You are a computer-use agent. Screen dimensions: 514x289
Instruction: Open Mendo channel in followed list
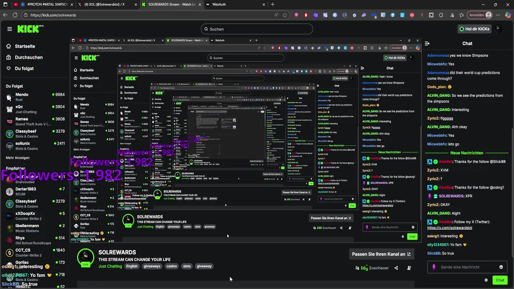tap(35, 97)
